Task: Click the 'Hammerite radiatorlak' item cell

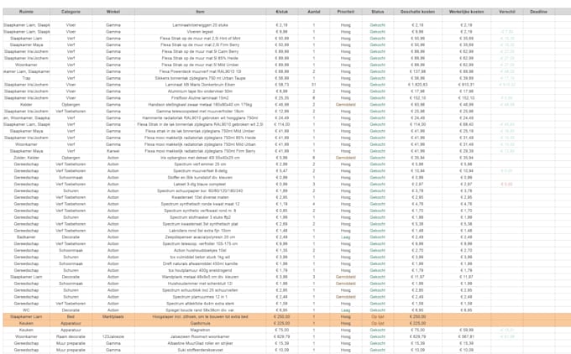Action: [200, 118]
